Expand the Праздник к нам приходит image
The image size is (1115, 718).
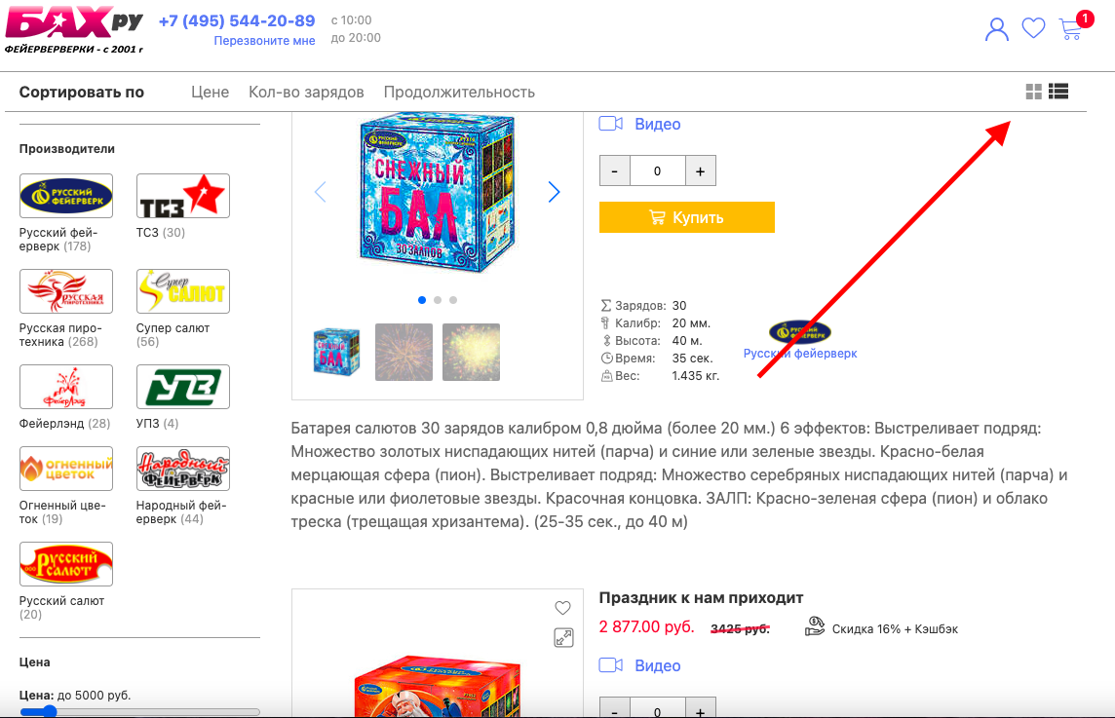[x=563, y=638]
